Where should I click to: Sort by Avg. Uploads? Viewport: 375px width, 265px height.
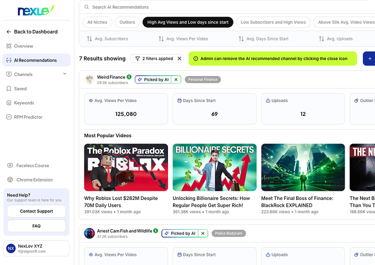point(336,39)
